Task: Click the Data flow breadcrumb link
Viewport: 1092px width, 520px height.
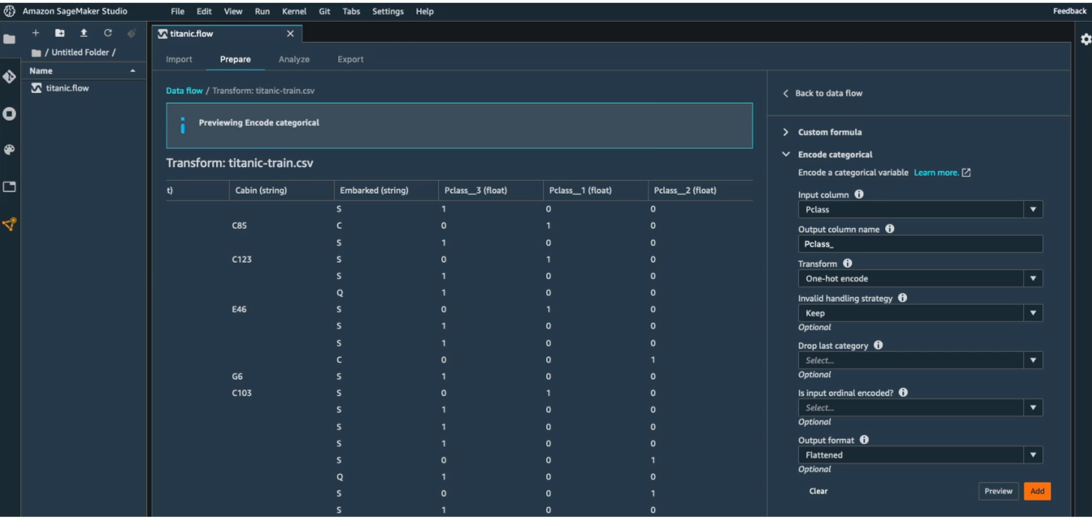Action: (184, 91)
